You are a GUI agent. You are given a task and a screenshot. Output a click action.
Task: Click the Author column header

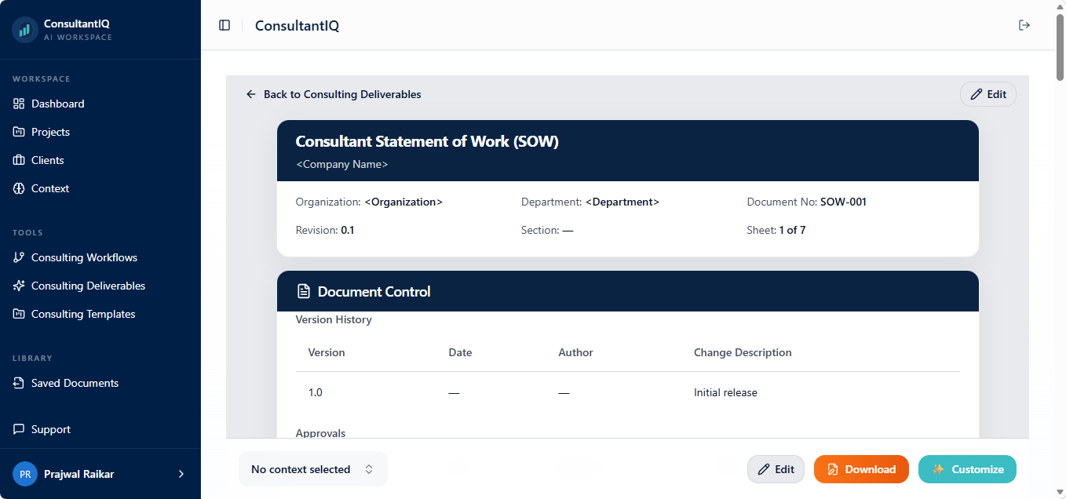575,352
